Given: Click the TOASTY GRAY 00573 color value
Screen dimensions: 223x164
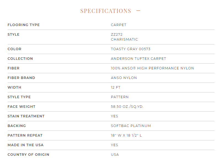Looking at the screenshot, I should pyautogui.click(x=131, y=49).
